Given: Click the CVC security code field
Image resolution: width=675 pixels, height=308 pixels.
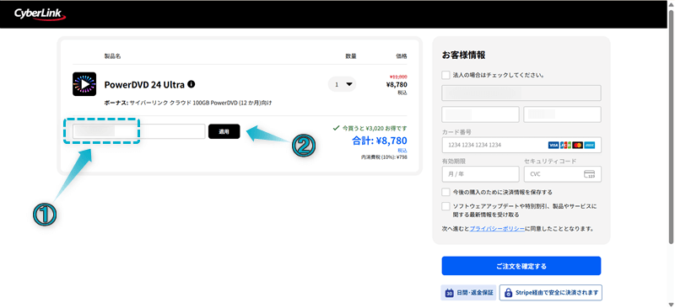Looking at the screenshot, I should [x=562, y=174].
